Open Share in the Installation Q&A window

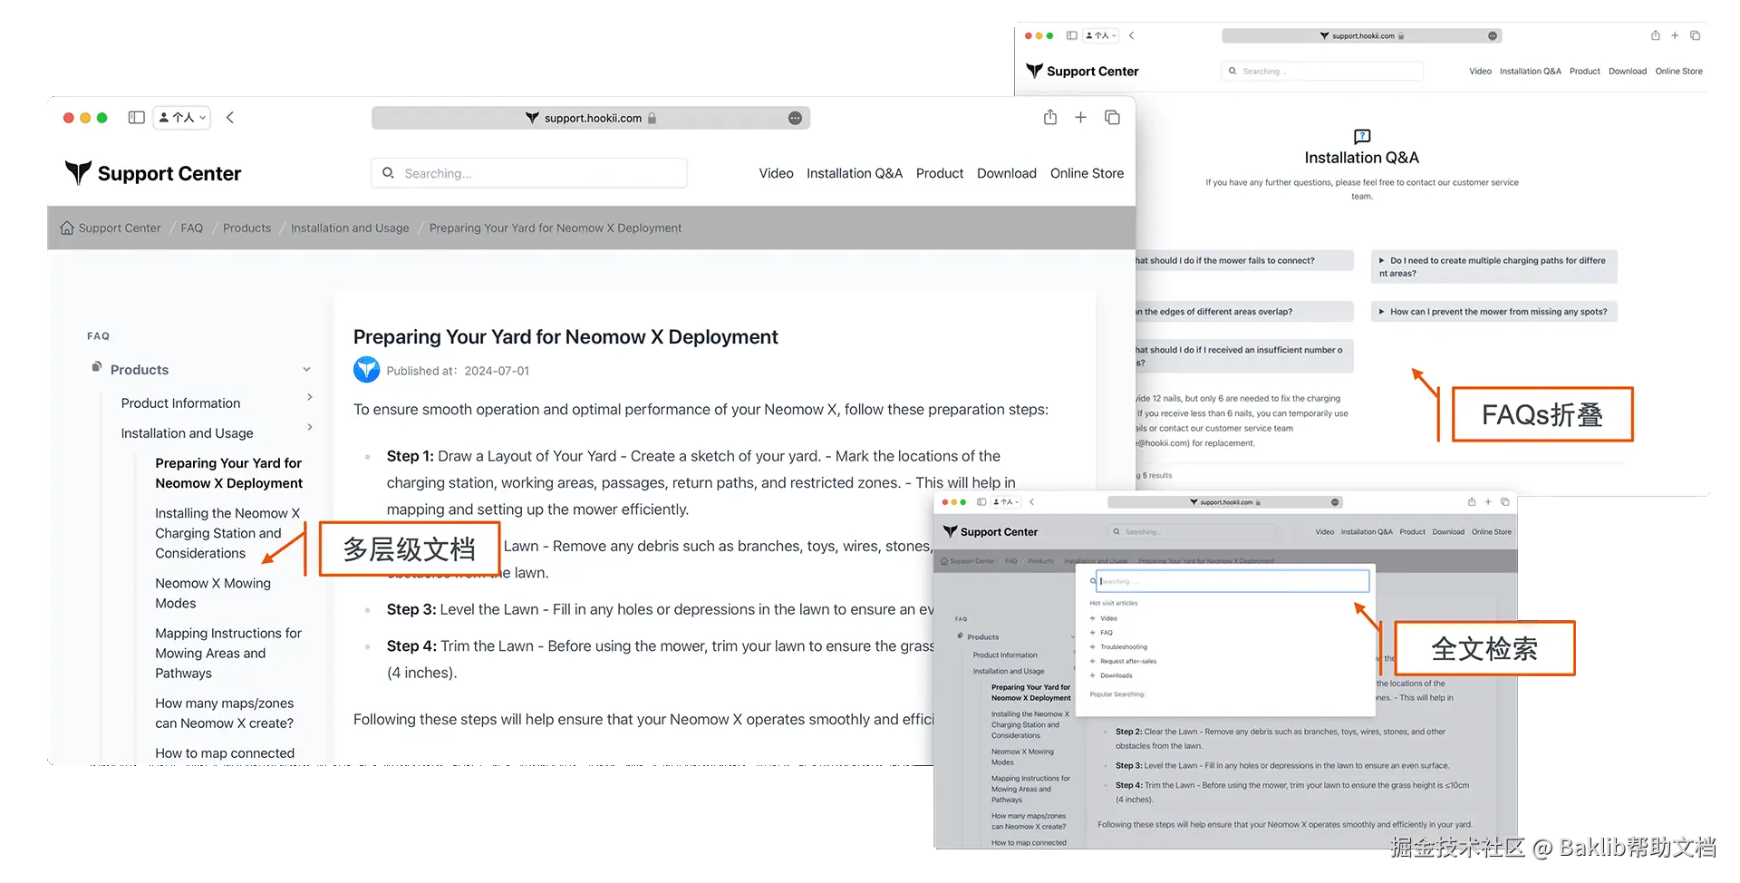point(1655,35)
